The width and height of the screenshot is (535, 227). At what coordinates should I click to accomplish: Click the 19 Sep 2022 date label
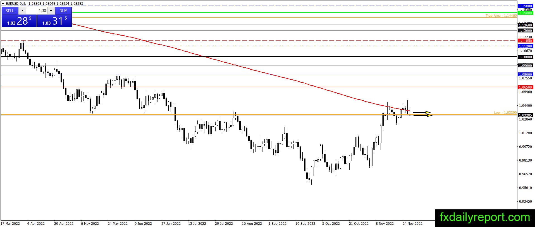(305, 224)
